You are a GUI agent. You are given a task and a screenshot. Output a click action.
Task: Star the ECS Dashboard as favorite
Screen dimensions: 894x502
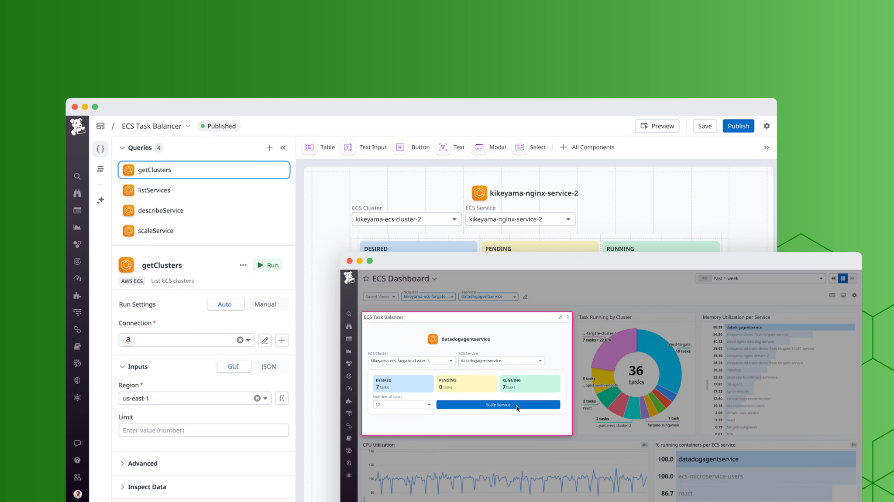coord(366,279)
